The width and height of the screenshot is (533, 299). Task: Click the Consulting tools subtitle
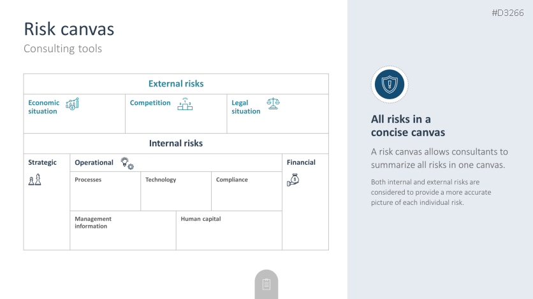click(x=62, y=48)
